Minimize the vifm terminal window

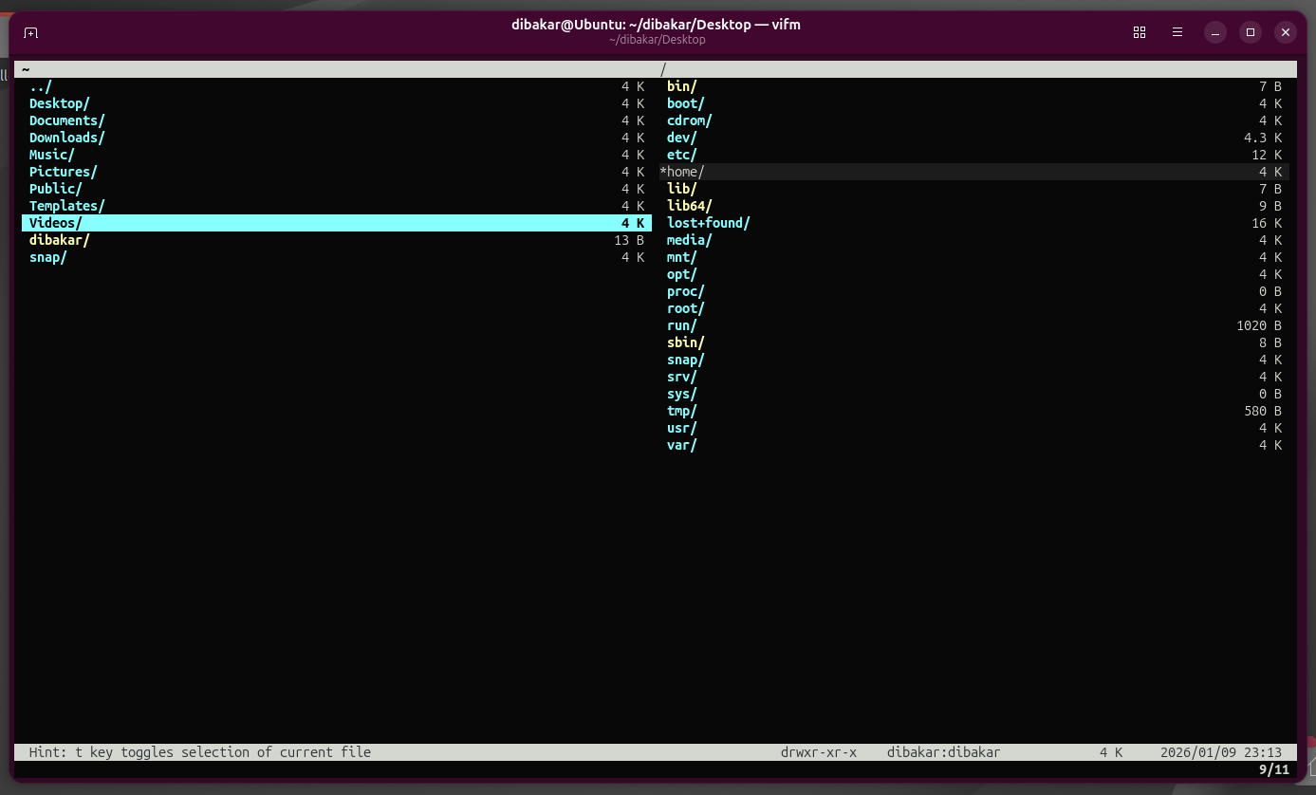click(x=1215, y=32)
